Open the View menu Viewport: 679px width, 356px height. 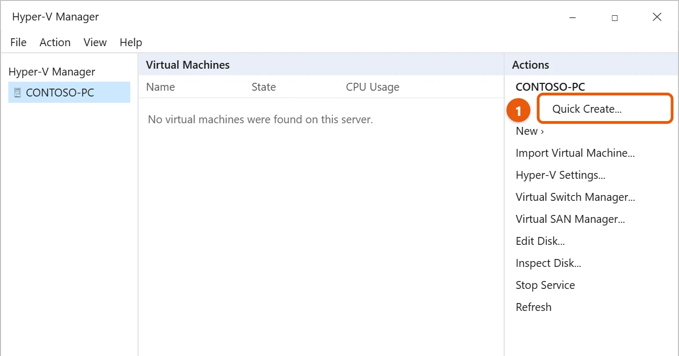tap(95, 42)
